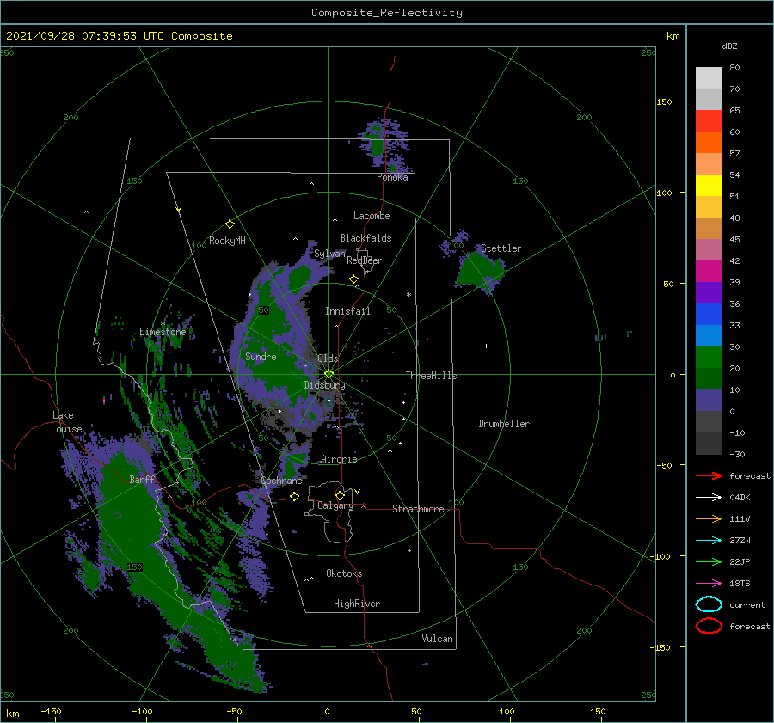Viewport: 774px width, 723px height.
Task: Click the Lacombe city label
Action: click(x=372, y=216)
